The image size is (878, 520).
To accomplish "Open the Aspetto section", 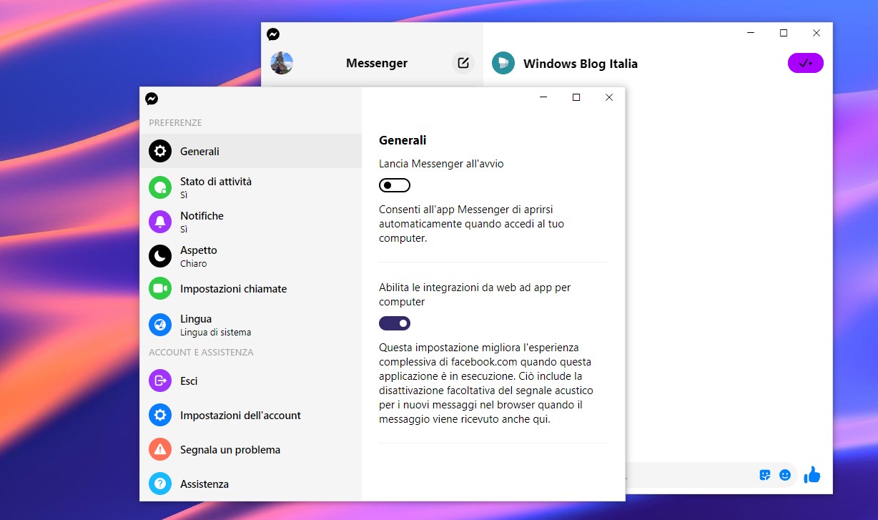I will click(x=250, y=256).
